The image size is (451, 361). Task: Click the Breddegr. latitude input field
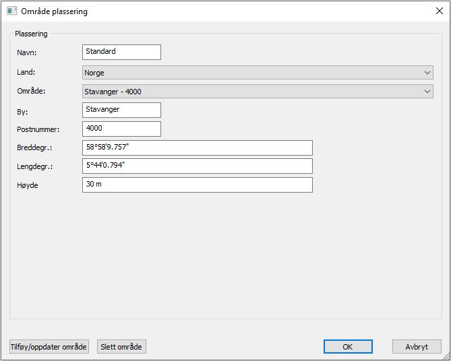click(x=197, y=147)
